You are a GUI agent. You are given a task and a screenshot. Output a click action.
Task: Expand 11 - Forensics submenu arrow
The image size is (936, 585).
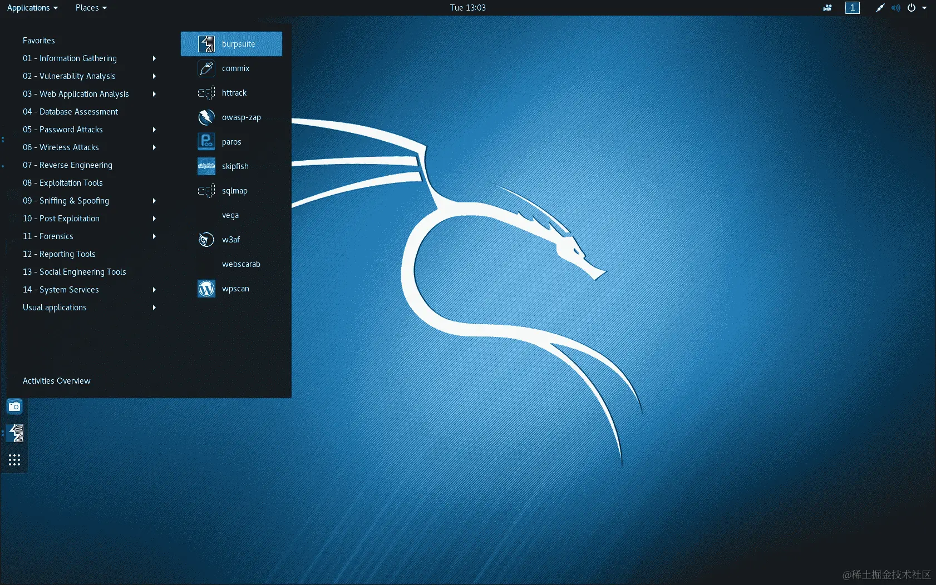pos(154,236)
